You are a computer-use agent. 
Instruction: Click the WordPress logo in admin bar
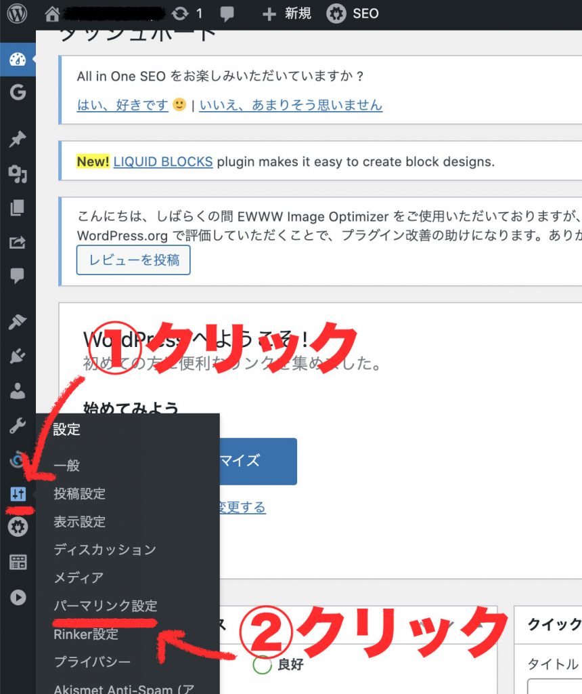[x=17, y=14]
